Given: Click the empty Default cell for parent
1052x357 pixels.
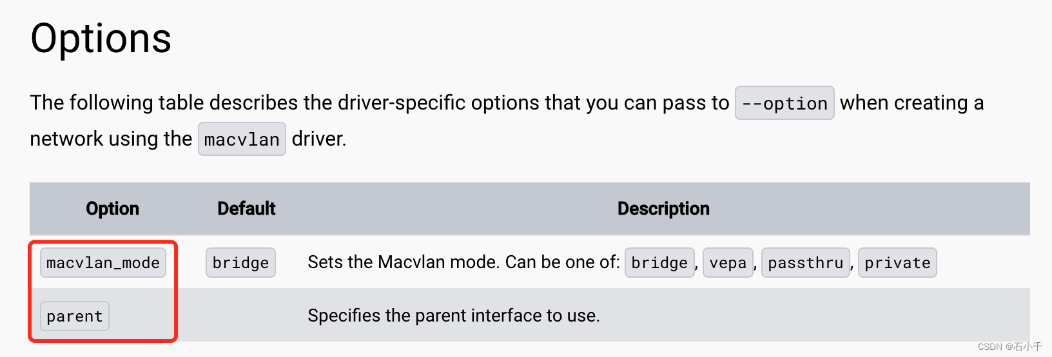Looking at the screenshot, I should (x=246, y=316).
